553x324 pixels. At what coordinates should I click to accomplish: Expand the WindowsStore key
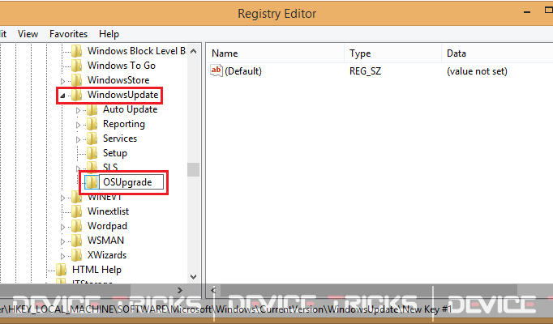click(62, 81)
